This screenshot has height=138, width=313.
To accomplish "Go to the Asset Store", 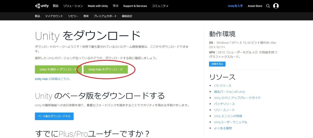I will coord(255,6).
